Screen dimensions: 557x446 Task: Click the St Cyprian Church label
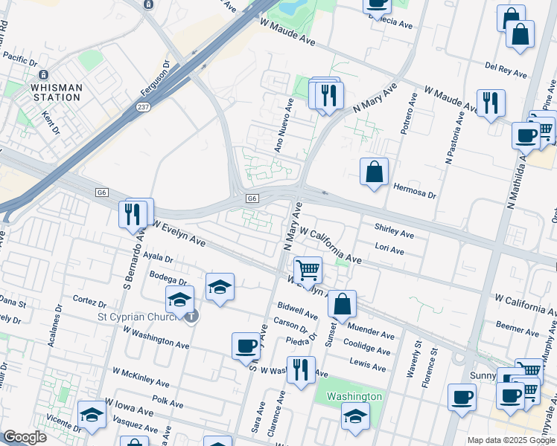pyautogui.click(x=139, y=317)
